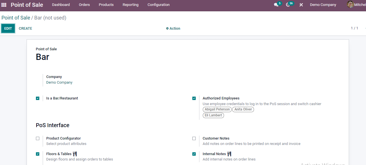Open the Demo Company switcher

[323, 5]
